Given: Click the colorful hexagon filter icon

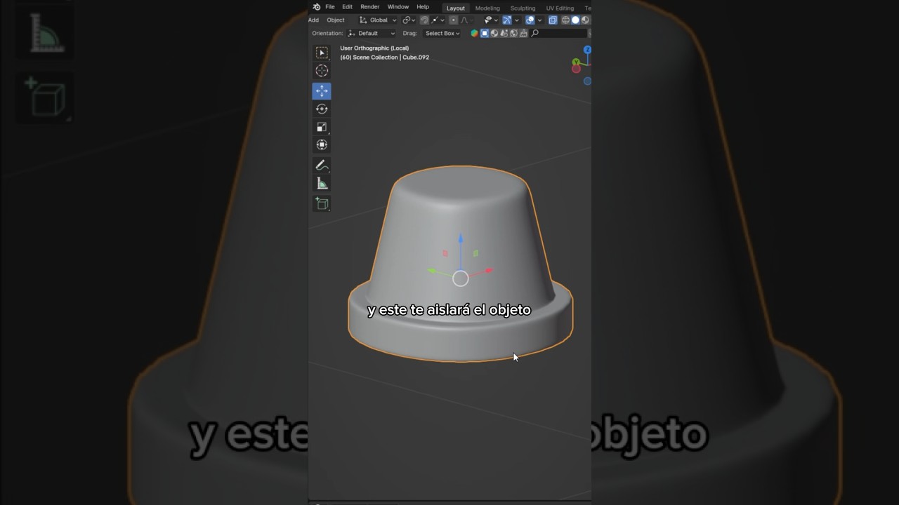Looking at the screenshot, I should [x=474, y=34].
